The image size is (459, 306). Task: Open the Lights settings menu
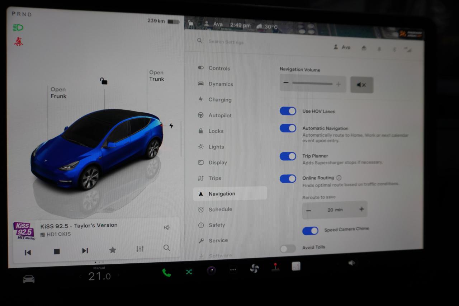point(211,147)
